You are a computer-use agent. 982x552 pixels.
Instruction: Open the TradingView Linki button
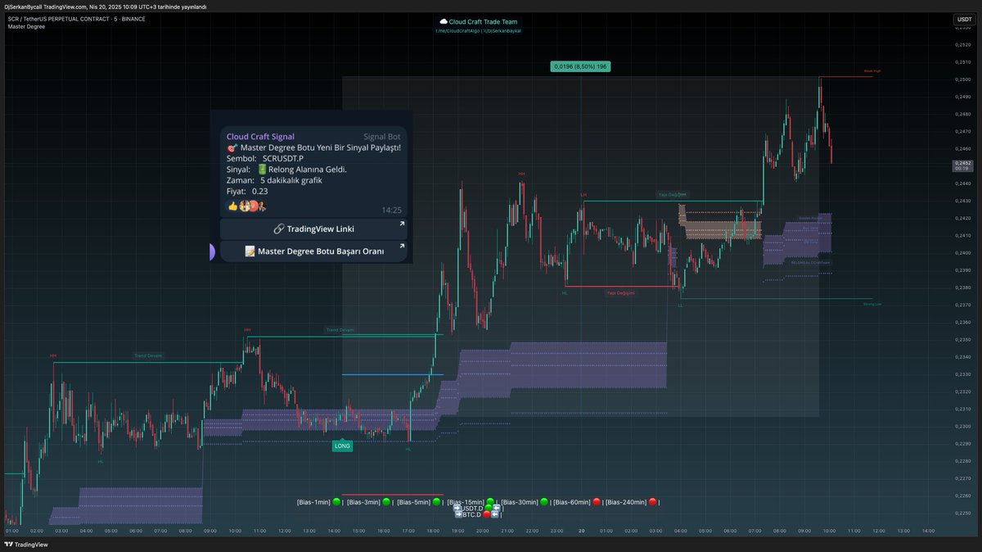313,228
